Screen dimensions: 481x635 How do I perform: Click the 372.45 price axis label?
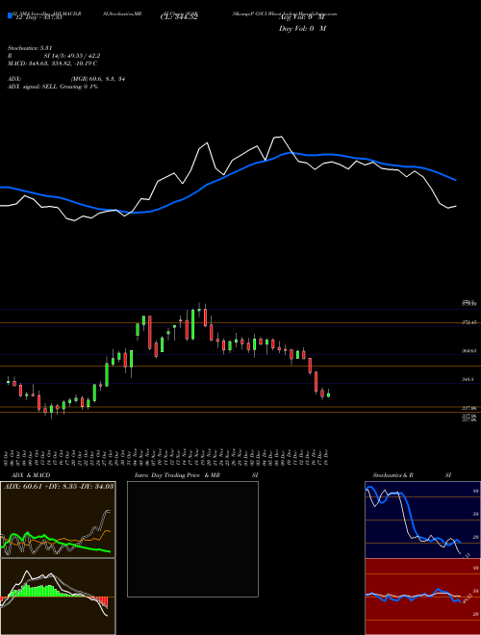(x=469, y=322)
